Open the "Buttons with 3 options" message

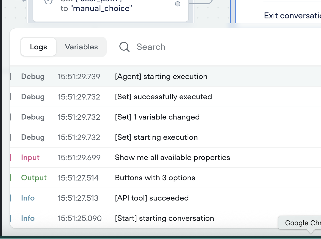[155, 178]
